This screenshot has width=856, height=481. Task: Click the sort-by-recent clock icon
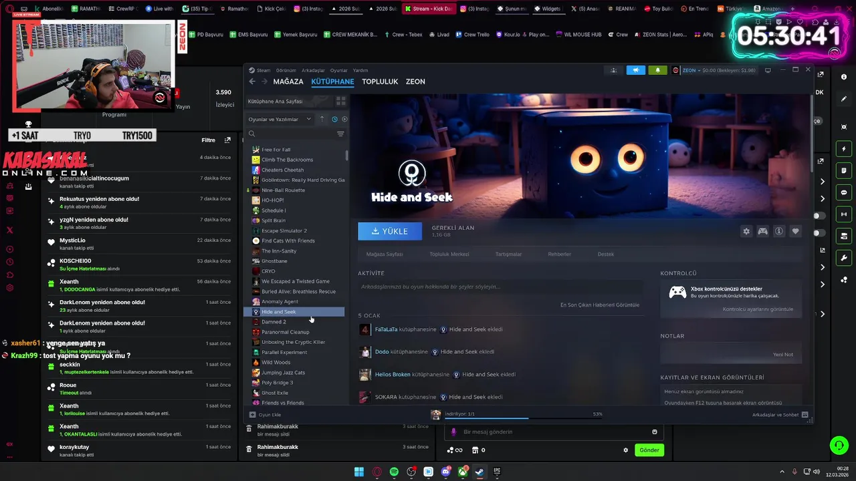(x=334, y=119)
